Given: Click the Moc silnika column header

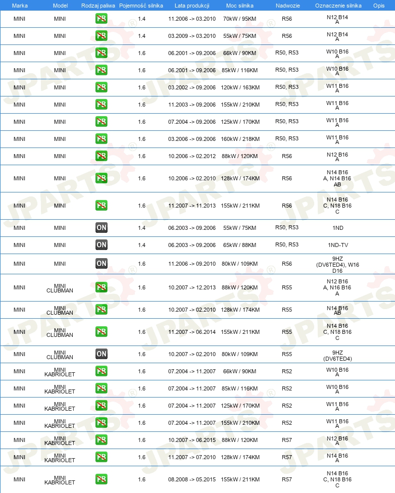Looking at the screenshot, I should click(239, 6).
